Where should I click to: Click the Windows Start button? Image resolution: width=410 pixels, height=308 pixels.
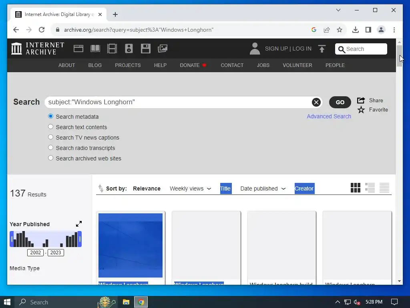pyautogui.click(x=7, y=302)
